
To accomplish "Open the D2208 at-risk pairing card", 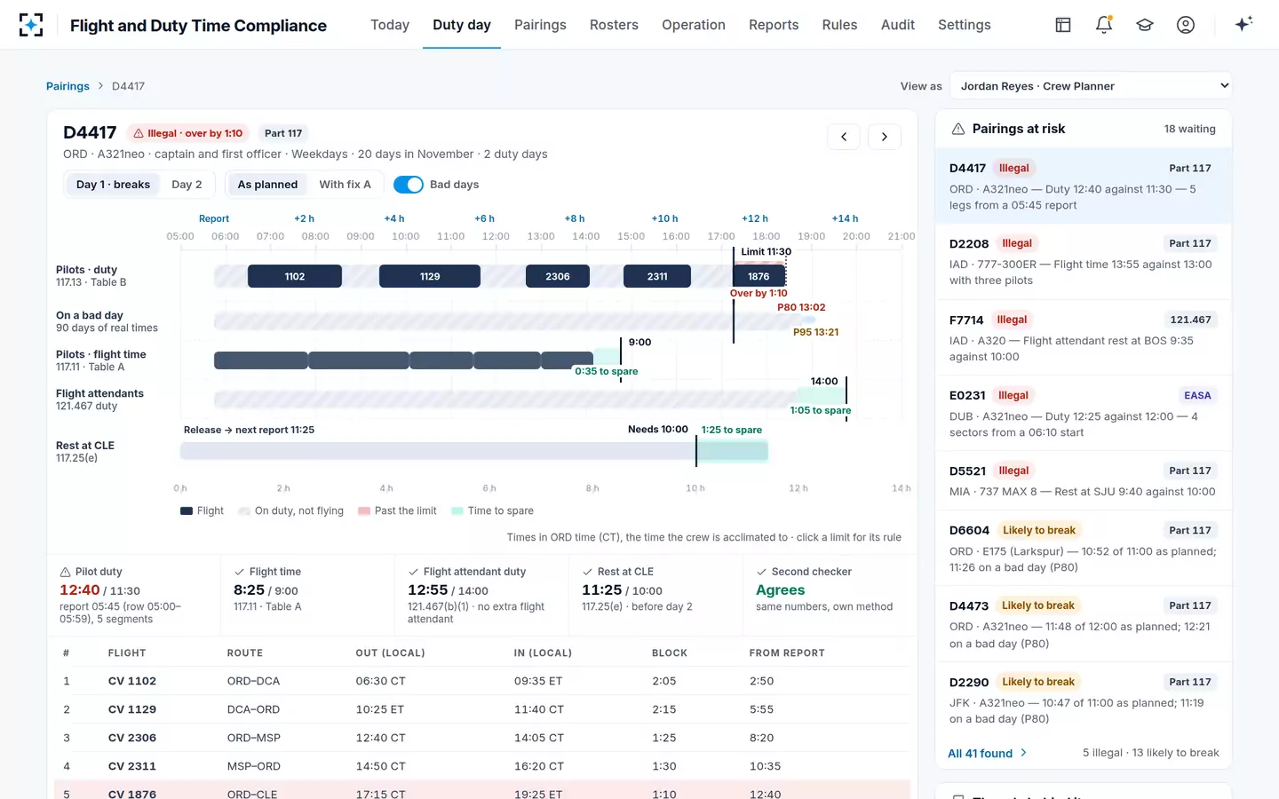I will point(1084,262).
